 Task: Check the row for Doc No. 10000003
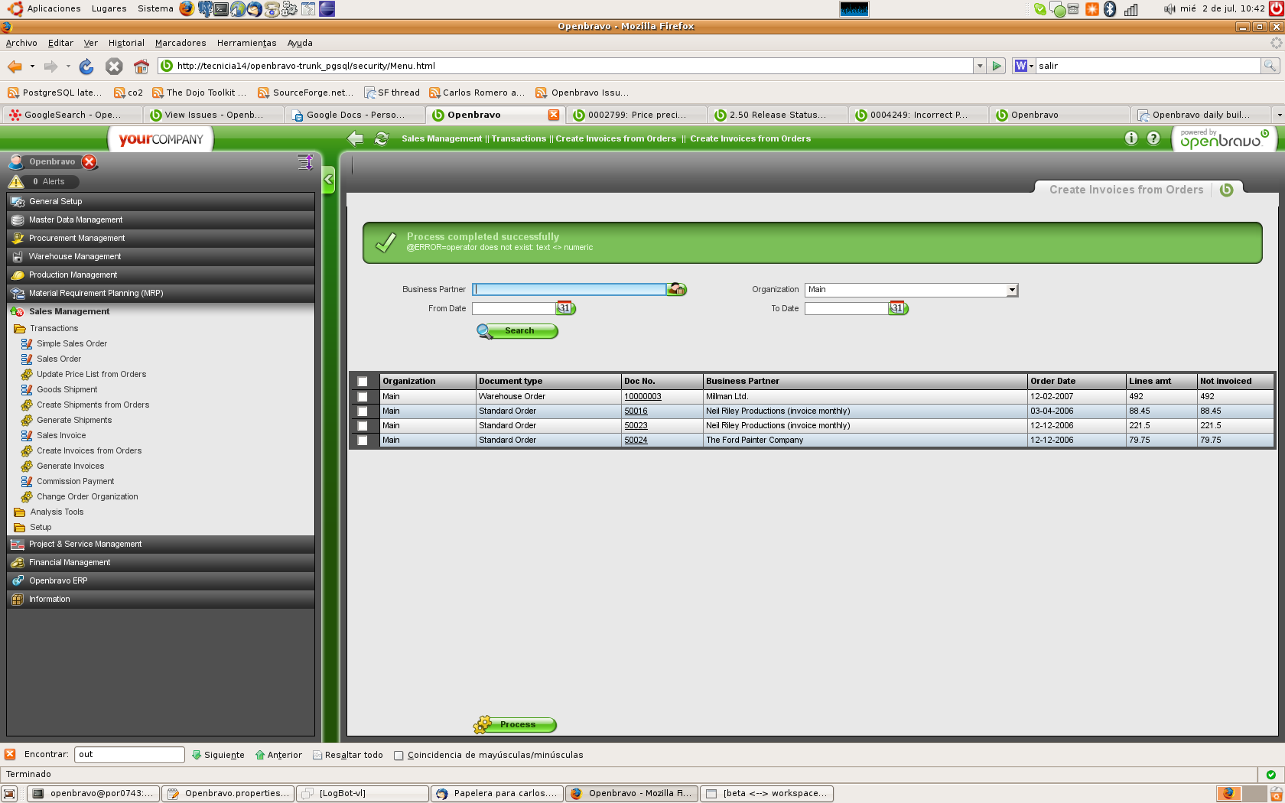pyautogui.click(x=363, y=397)
